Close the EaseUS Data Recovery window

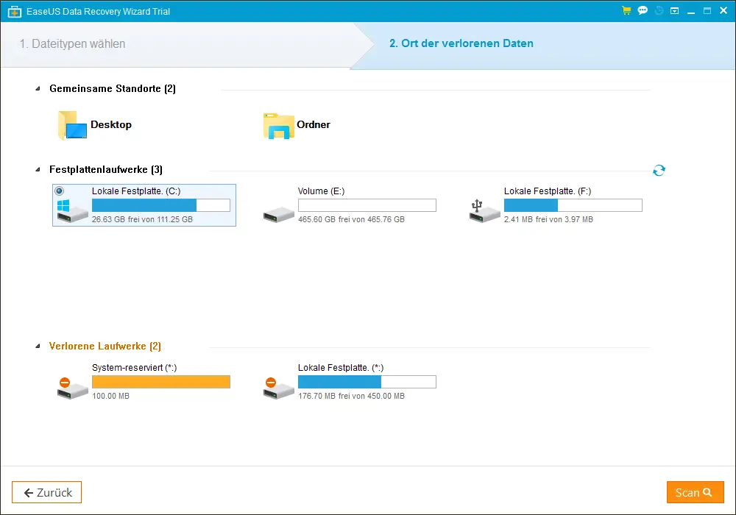click(x=723, y=11)
